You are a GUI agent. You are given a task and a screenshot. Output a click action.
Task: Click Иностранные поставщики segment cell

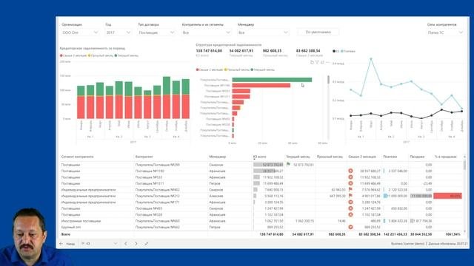point(81,221)
